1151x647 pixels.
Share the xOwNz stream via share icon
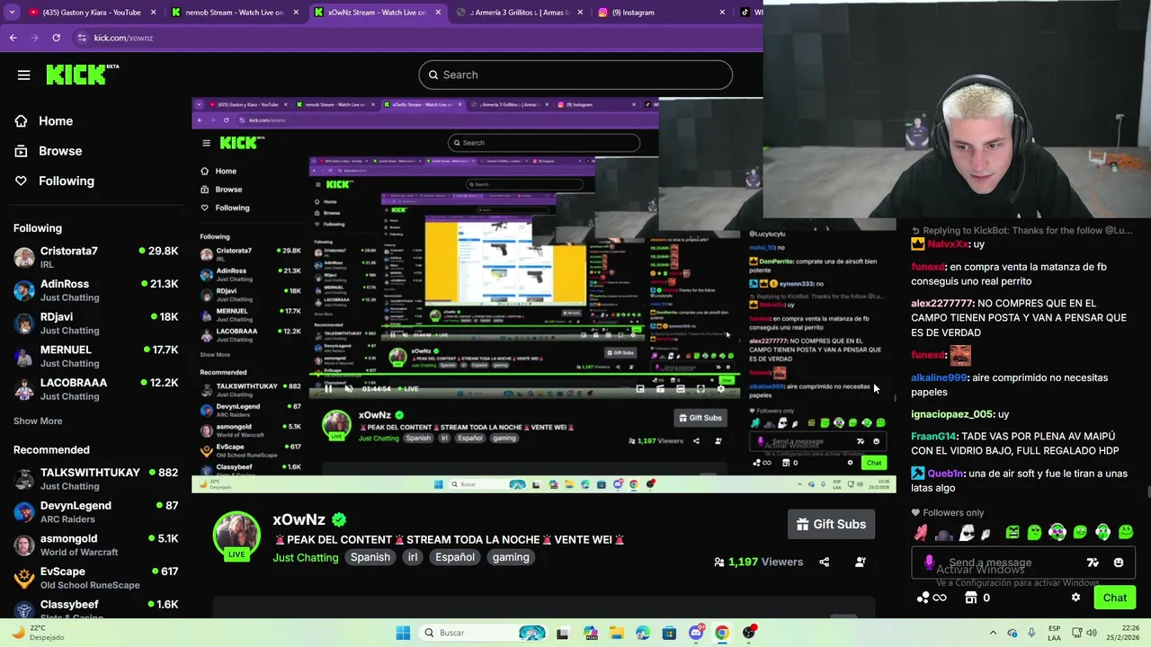point(824,562)
